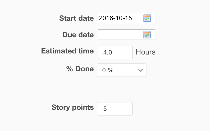Click the Story points label
The width and height of the screenshot is (210, 131).
click(x=72, y=107)
